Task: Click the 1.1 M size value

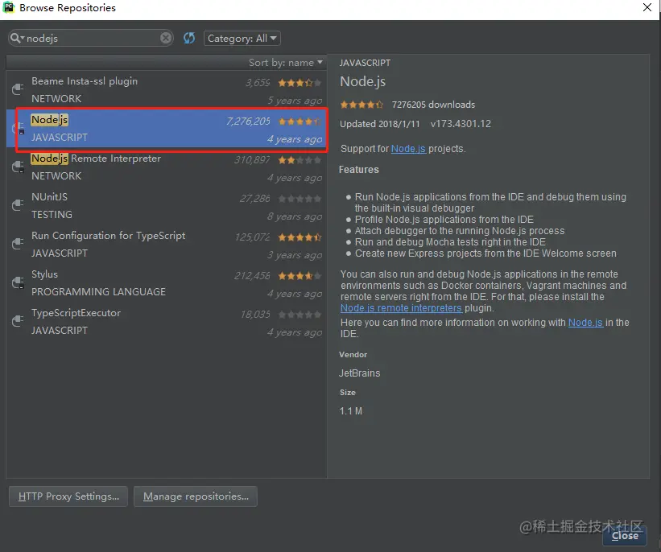Action: coord(351,411)
